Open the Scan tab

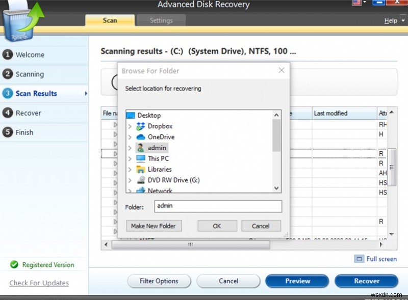point(110,20)
